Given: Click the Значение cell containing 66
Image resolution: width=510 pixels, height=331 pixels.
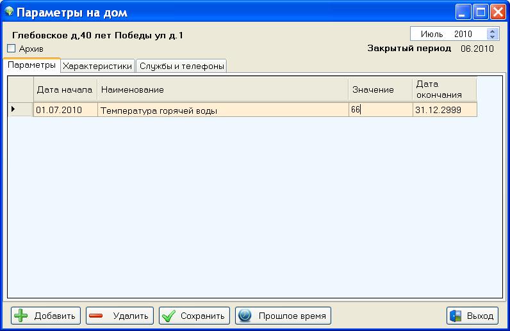Looking at the screenshot, I should click(x=381, y=110).
